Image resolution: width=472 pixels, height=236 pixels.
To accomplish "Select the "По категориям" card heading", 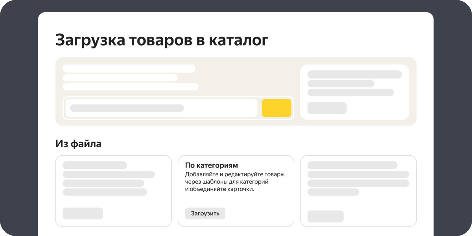I will (211, 165).
